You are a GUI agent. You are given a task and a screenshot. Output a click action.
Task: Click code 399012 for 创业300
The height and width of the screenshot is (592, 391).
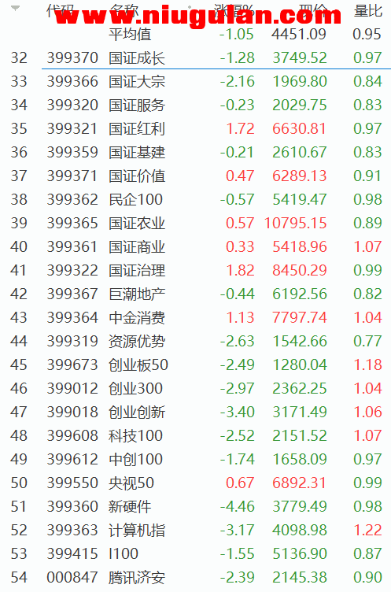coord(72,389)
